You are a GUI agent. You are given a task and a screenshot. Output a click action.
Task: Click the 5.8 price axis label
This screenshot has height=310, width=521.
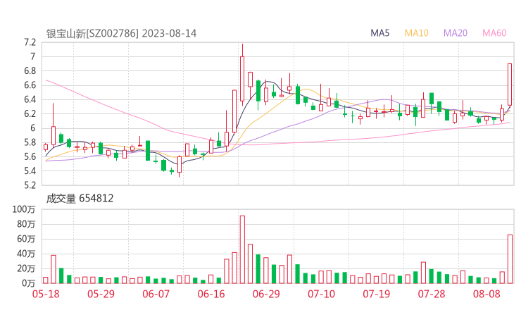(x=30, y=142)
